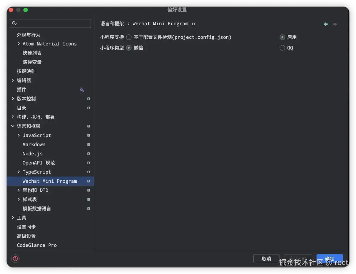Click the 取消 button

pos(266,259)
